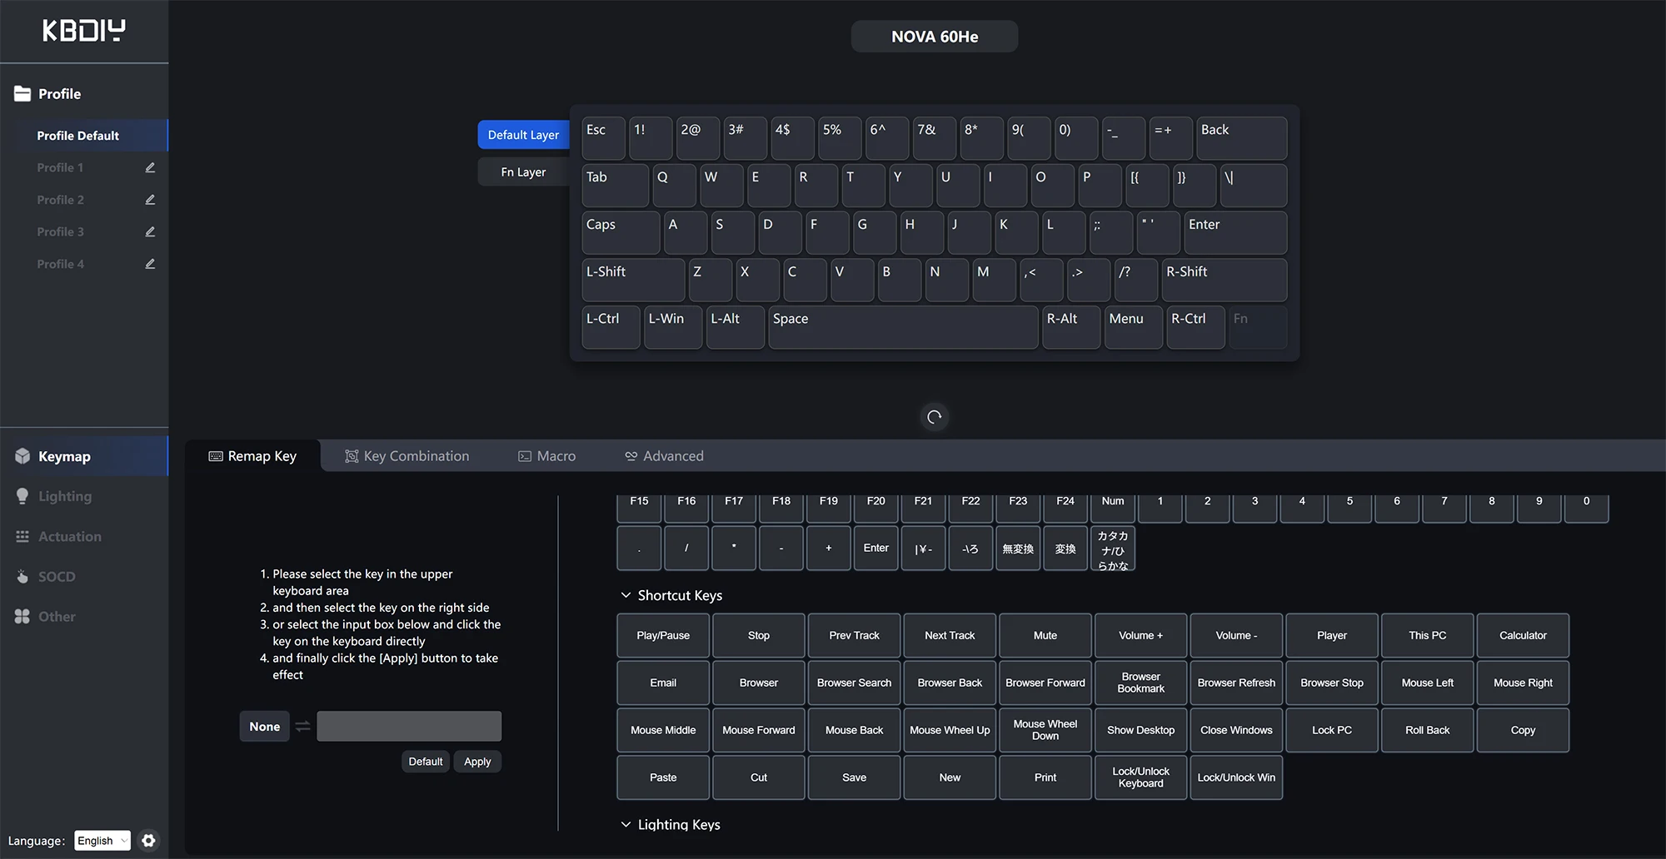Choose the Calculator shortcut key
Image resolution: width=1666 pixels, height=859 pixels.
[1523, 636]
